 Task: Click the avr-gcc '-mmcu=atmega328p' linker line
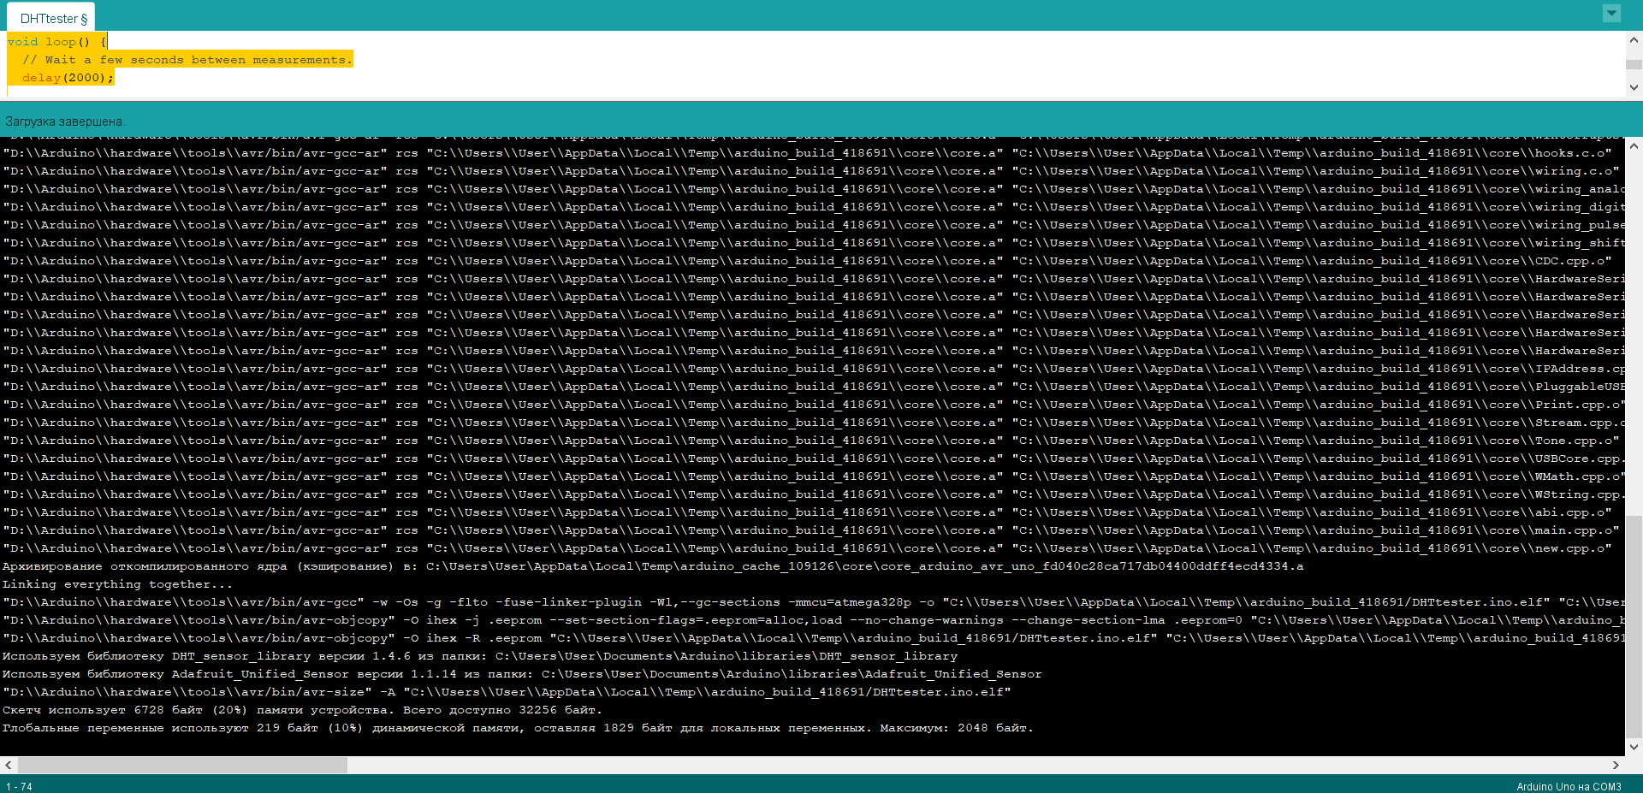coord(813,602)
